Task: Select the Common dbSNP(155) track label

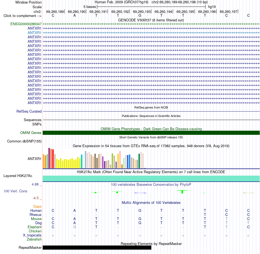Action: coord(24,141)
